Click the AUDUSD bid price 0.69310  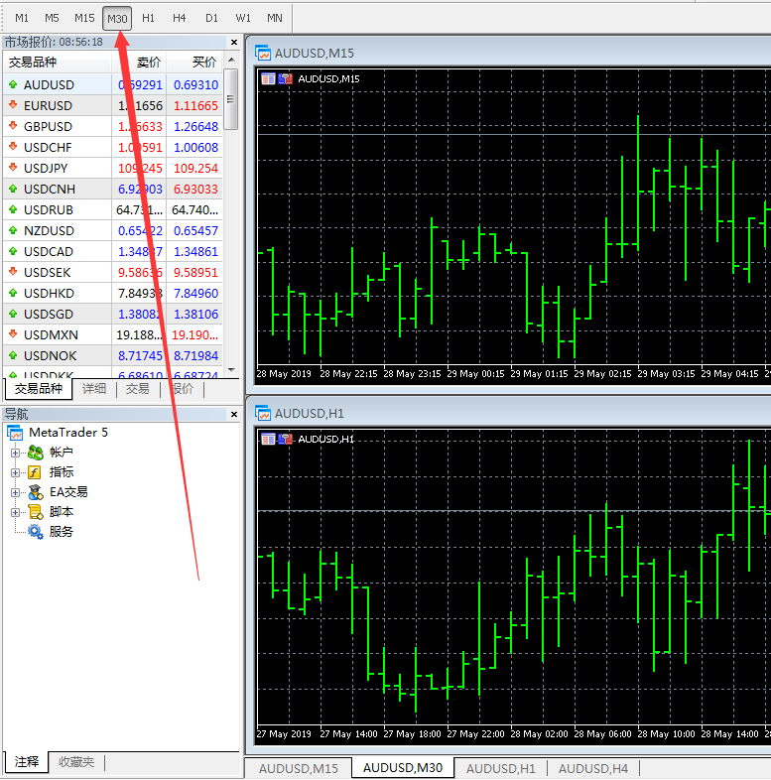(x=196, y=85)
